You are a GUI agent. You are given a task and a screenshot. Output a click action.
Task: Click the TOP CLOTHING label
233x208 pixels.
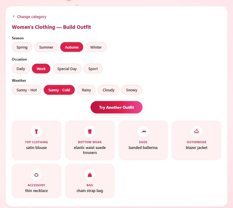(x=37, y=142)
